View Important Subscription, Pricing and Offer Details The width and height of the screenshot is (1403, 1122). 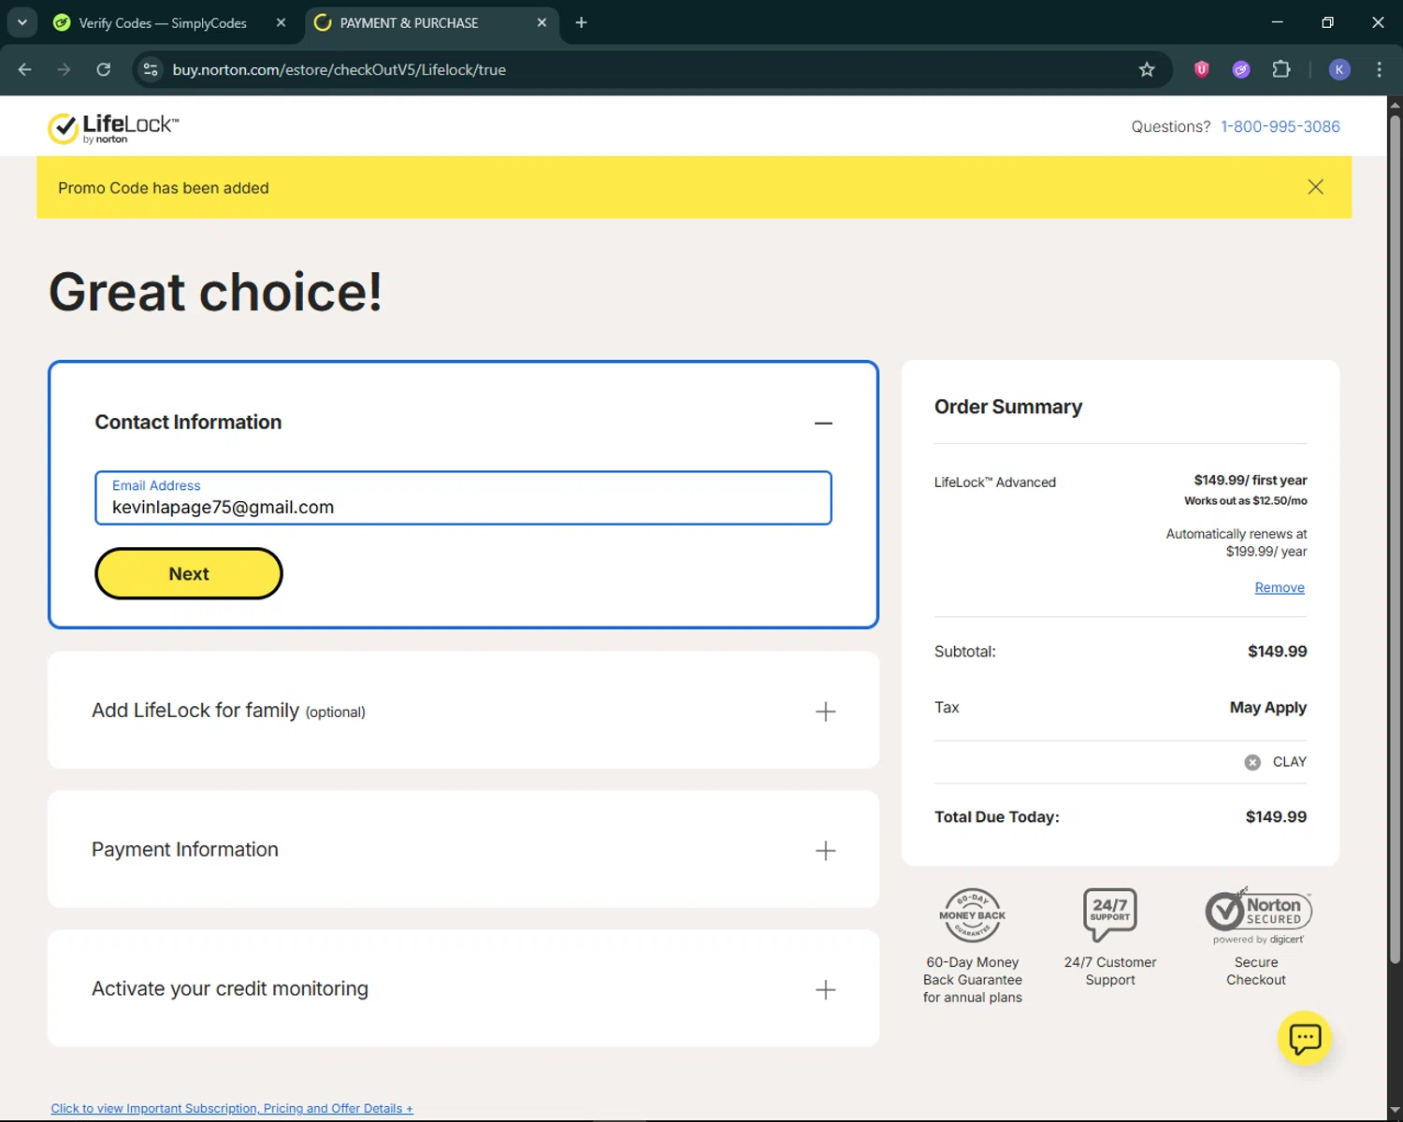point(232,1108)
